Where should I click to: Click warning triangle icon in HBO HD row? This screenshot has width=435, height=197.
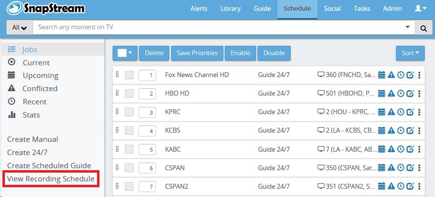(x=391, y=94)
